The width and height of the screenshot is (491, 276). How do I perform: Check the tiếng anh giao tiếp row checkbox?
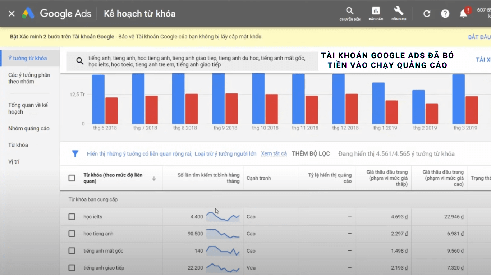point(72,267)
